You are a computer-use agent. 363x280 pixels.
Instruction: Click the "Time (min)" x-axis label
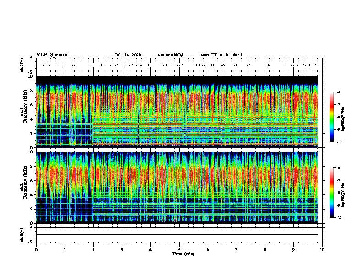coord(183,254)
